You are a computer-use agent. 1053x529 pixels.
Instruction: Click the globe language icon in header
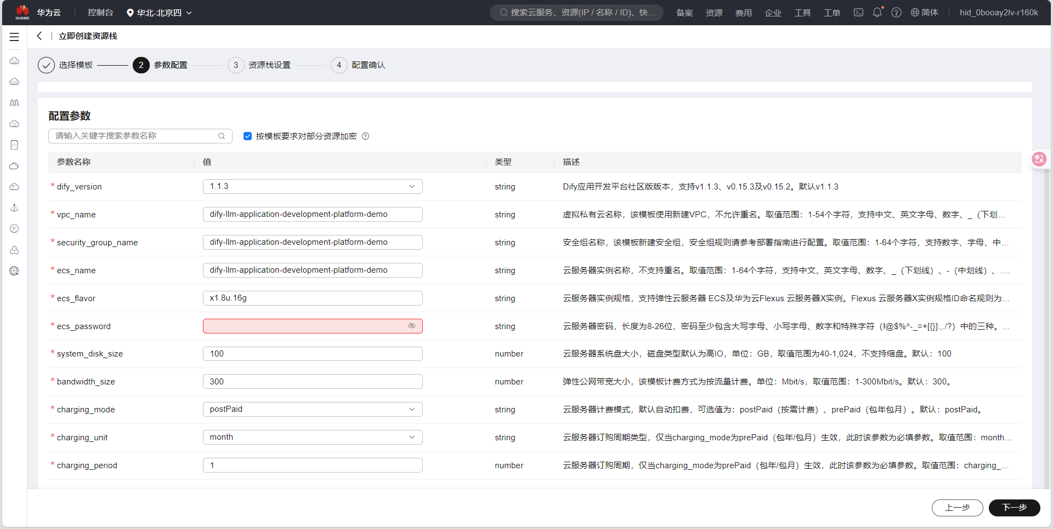point(915,13)
